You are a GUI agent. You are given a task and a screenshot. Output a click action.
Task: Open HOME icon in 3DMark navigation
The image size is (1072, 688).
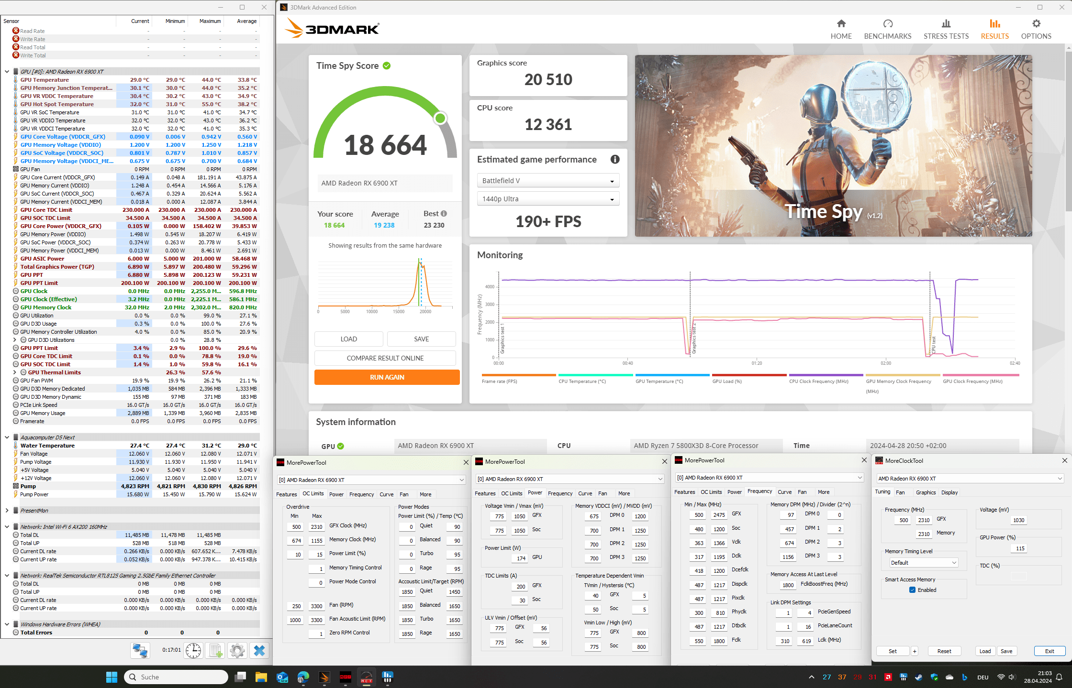click(841, 23)
